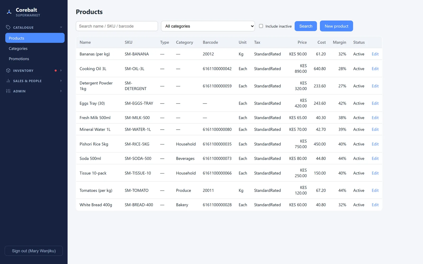Click barcode 6161100000080
The image size is (423, 264).
217,129
